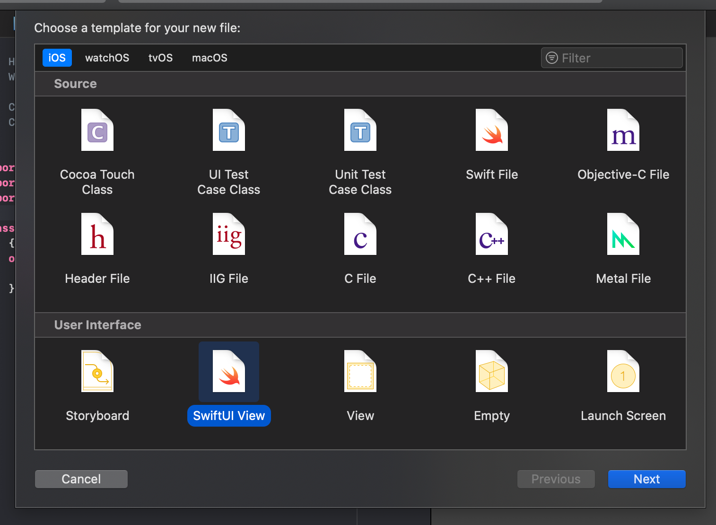Choose the UI Test Case Class icon
This screenshot has width=716, height=525.
[229, 130]
